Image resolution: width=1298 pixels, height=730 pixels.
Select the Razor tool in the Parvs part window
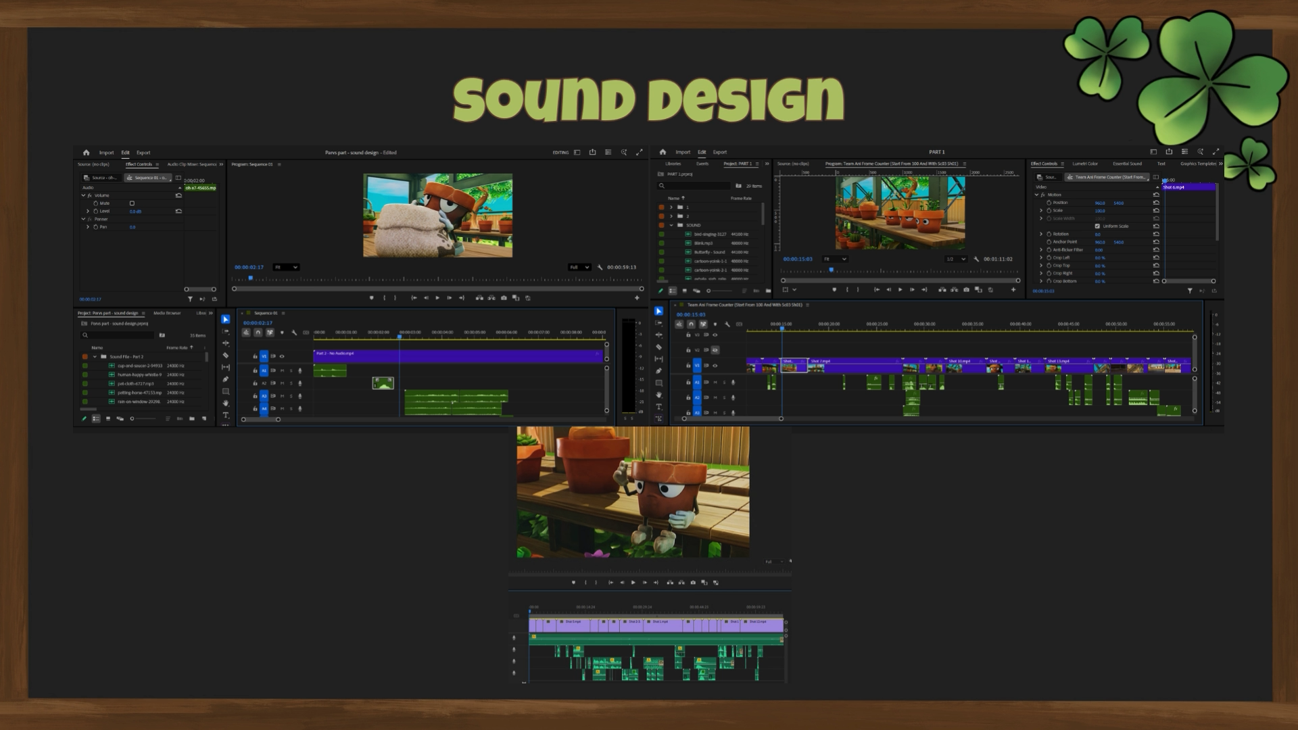226,356
